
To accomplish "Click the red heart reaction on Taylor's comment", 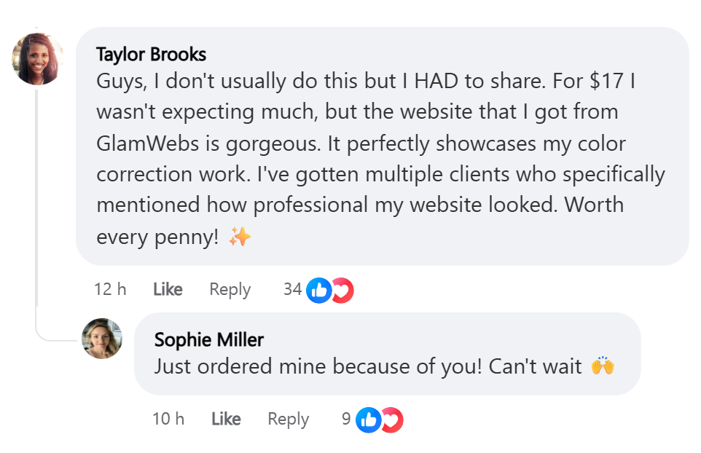I will 342,290.
